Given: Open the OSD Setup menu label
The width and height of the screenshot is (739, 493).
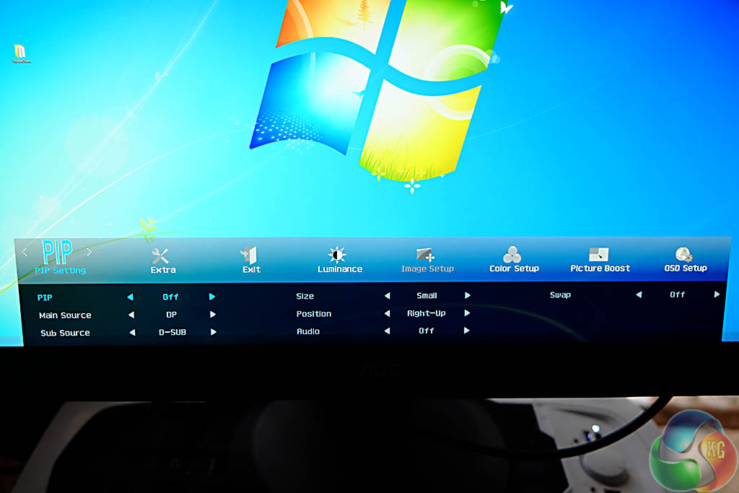Looking at the screenshot, I should pos(686,269).
